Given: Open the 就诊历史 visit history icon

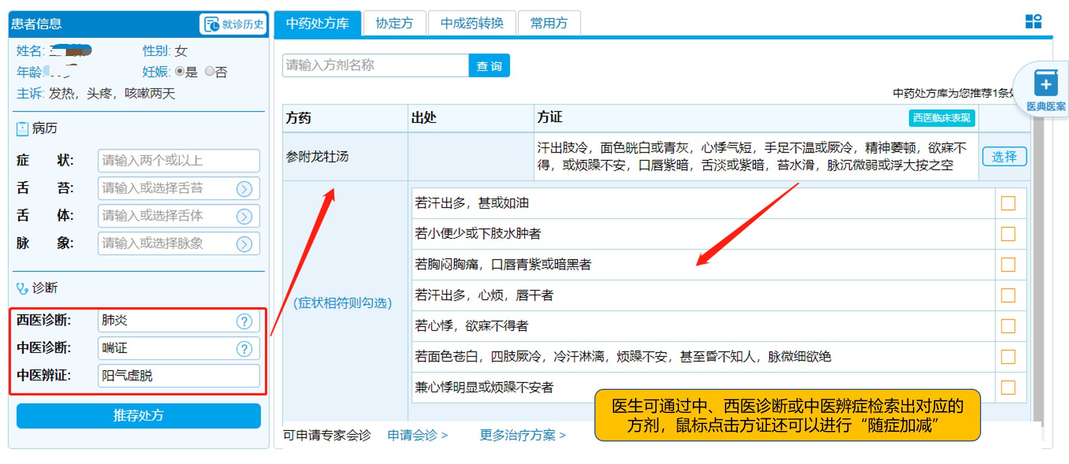Looking at the screenshot, I should point(212,24).
